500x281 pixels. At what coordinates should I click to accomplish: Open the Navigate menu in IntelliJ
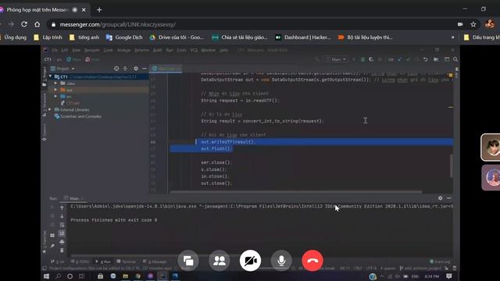[92, 50]
